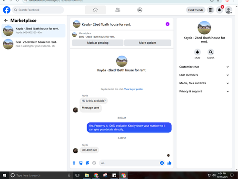Select the Kayda conversation in the list
Image resolution: width=238 pixels, height=179 pixels.
pyautogui.click(x=33, y=30)
